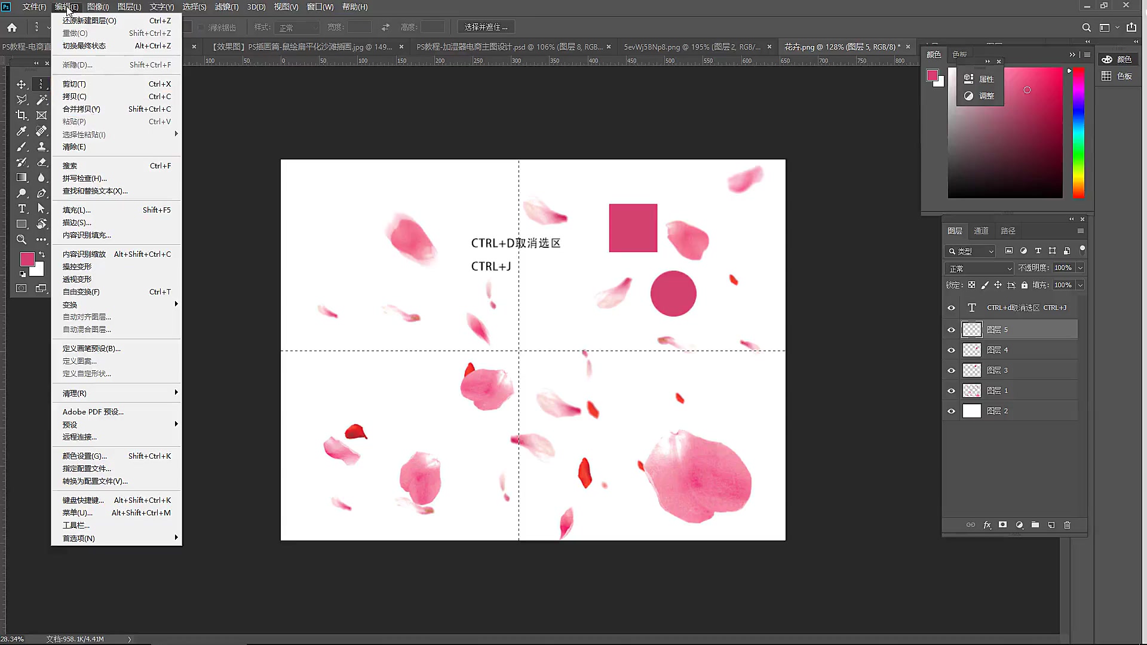Image resolution: width=1147 pixels, height=645 pixels.
Task: Choose 自由变换(F) from the Edit menu
Action: 81,292
